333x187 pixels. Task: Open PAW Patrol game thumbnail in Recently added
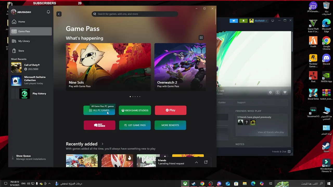tap(82, 161)
